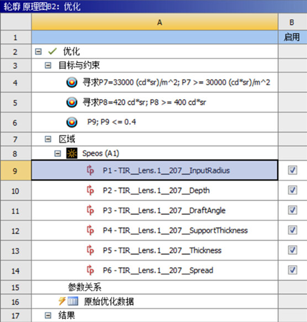Toggle the enable checkbox for P4 SupportThickness
Viewport: 307px width, 322px height.
[x=293, y=230]
